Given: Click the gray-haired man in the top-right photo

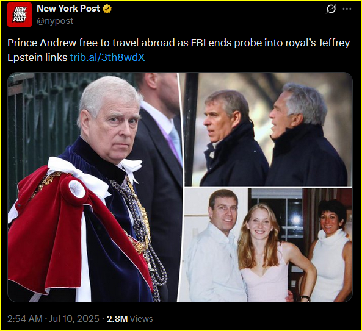Looking at the screenshot, I should pos(307,136).
